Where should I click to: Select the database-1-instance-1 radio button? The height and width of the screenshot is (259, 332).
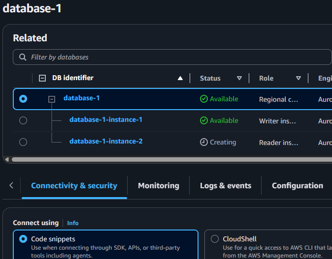click(23, 120)
